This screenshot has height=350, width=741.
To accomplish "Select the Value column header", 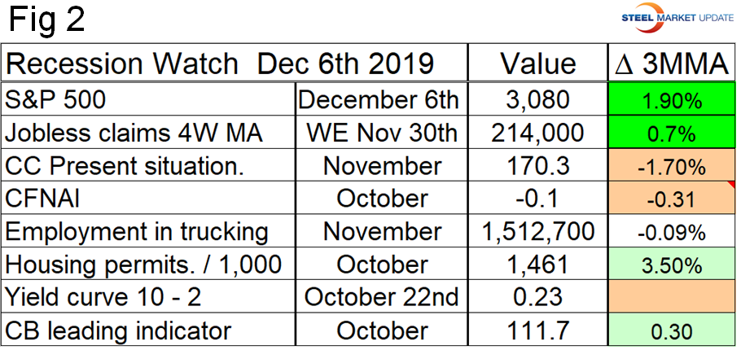I will point(537,65).
